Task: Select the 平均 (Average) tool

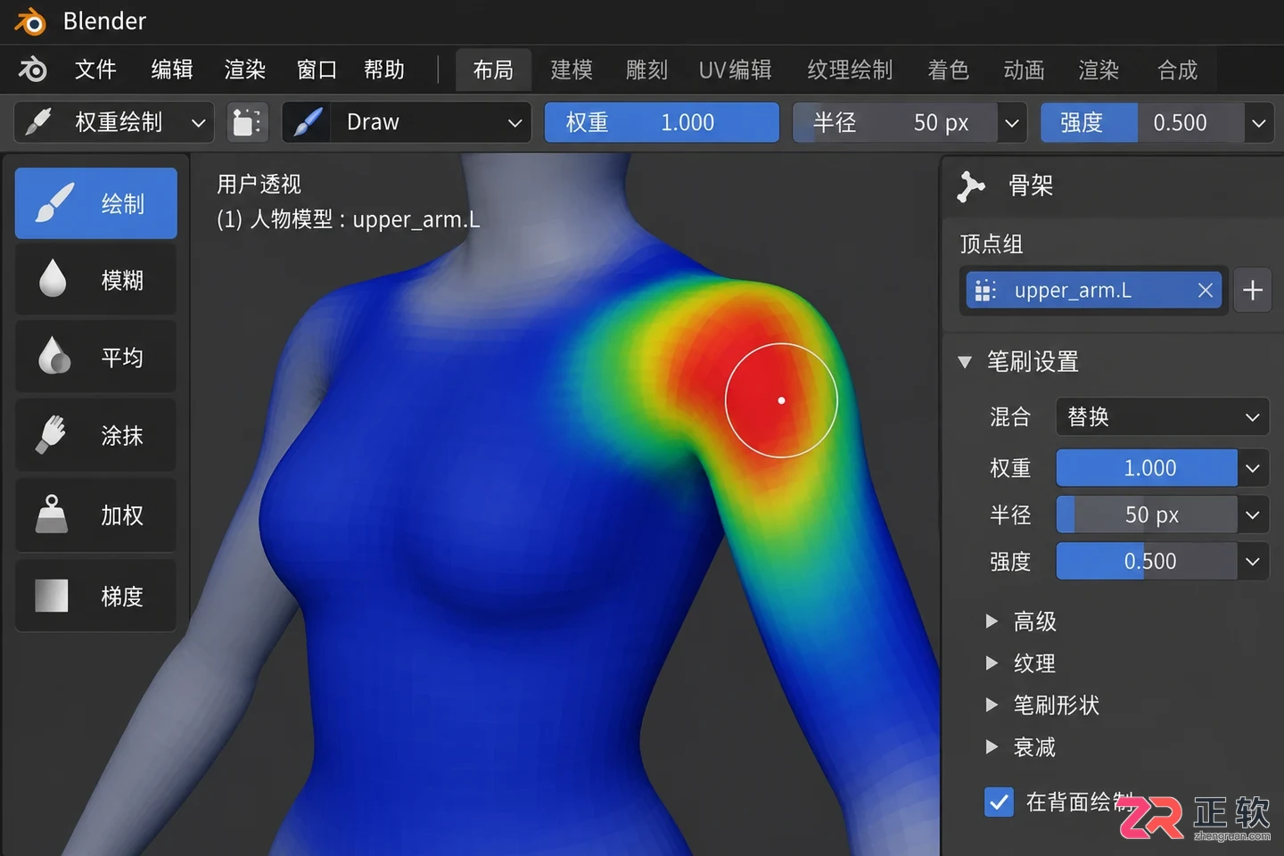Action: pyautogui.click(x=96, y=358)
